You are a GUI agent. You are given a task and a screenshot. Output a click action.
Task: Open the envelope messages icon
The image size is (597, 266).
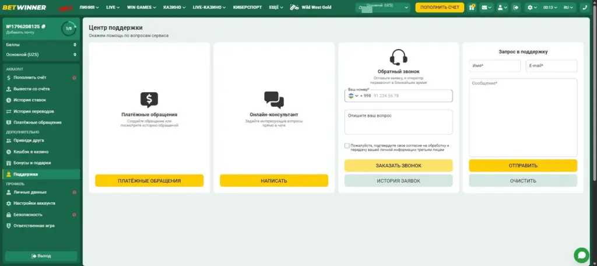[x=486, y=7]
